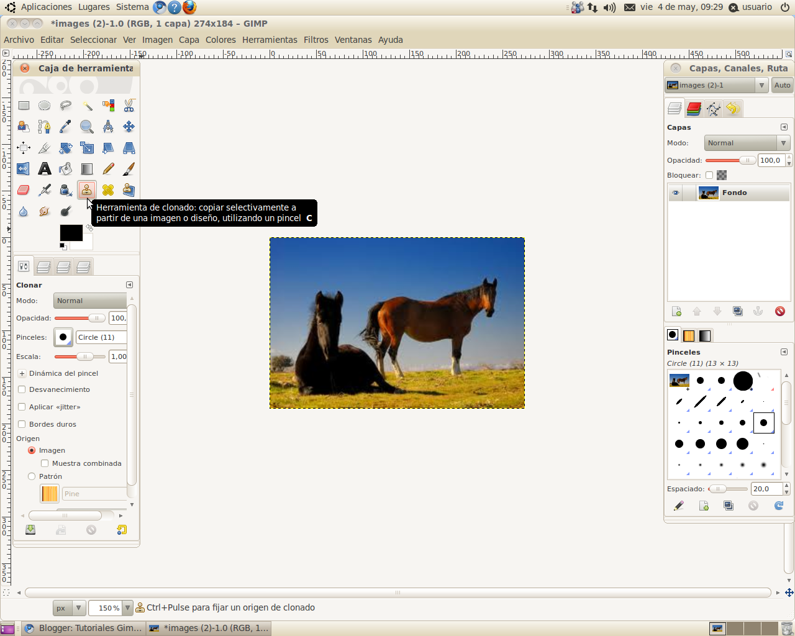The width and height of the screenshot is (795, 636).
Task: Enable the Bordes duros checkbox
Action: (22, 424)
